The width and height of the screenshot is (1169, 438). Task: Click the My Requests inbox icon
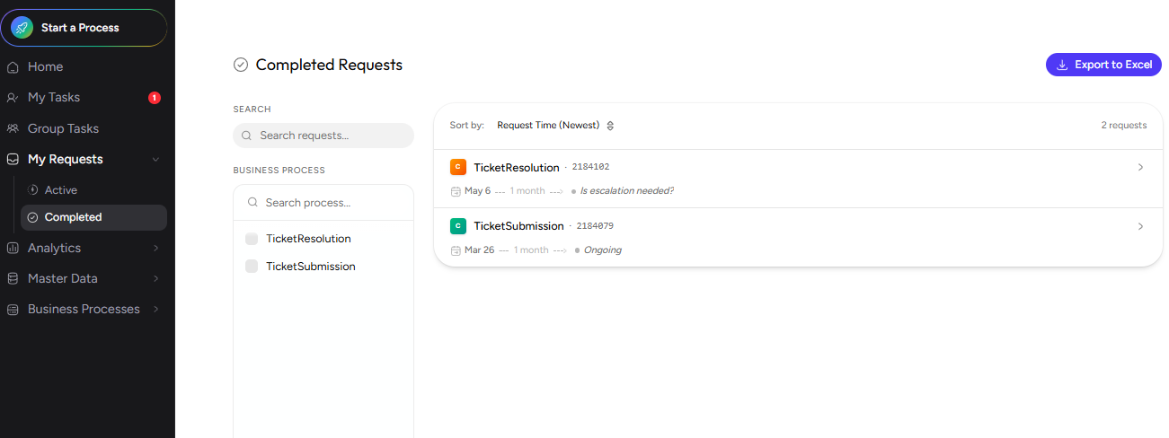[13, 159]
